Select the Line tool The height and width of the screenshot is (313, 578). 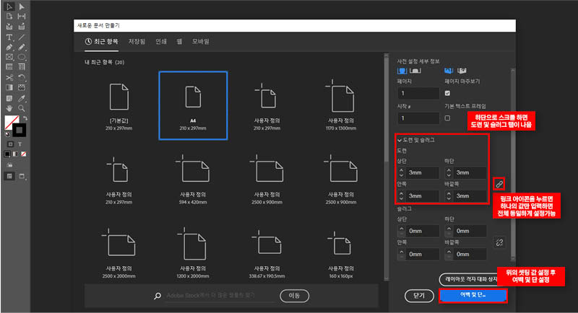tap(22, 38)
